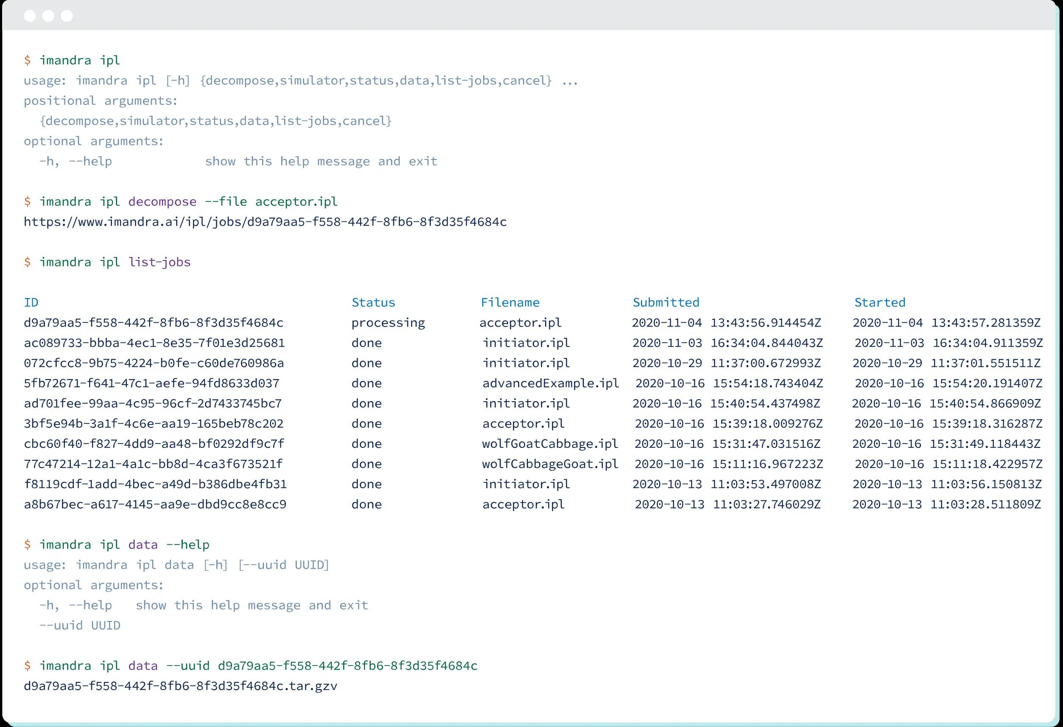Click the ID column header
1063x727 pixels.
pyautogui.click(x=31, y=302)
